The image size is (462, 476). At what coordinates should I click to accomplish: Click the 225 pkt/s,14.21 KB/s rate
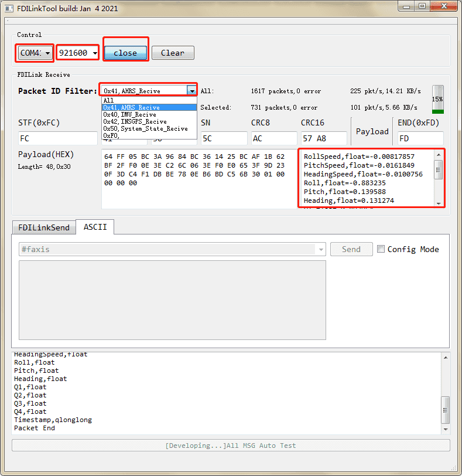[386, 91]
